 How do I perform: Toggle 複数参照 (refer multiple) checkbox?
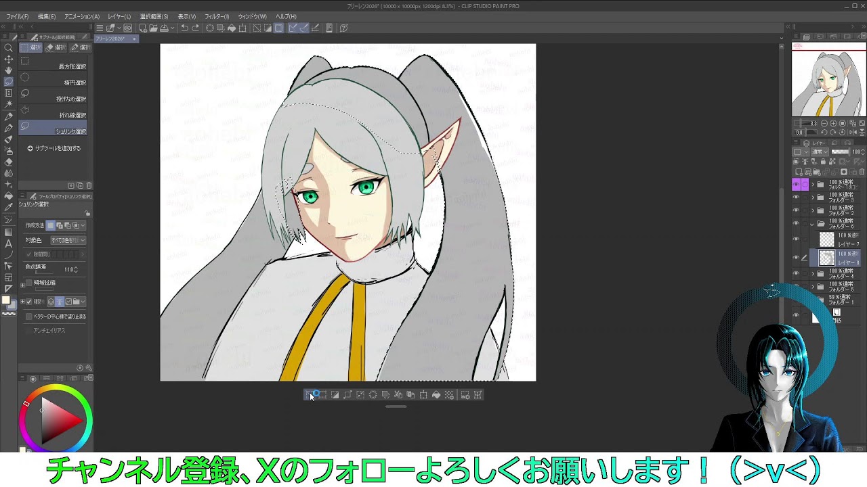point(28,302)
